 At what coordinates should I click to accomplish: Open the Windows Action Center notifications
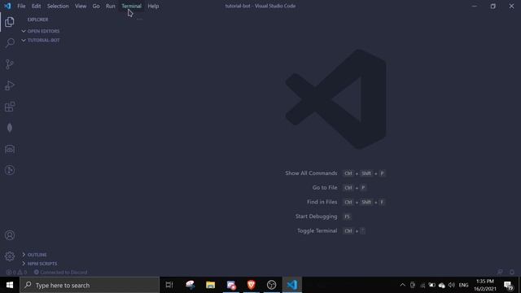click(508, 285)
